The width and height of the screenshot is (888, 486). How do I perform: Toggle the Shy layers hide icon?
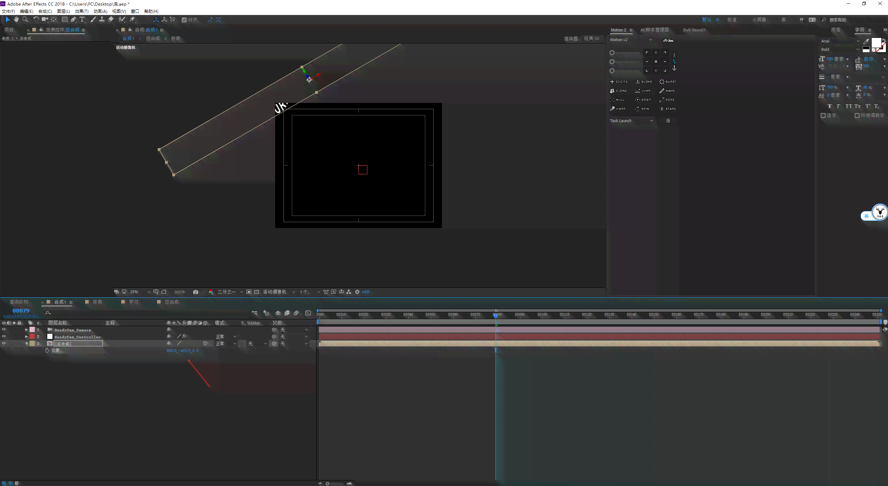coord(278,313)
